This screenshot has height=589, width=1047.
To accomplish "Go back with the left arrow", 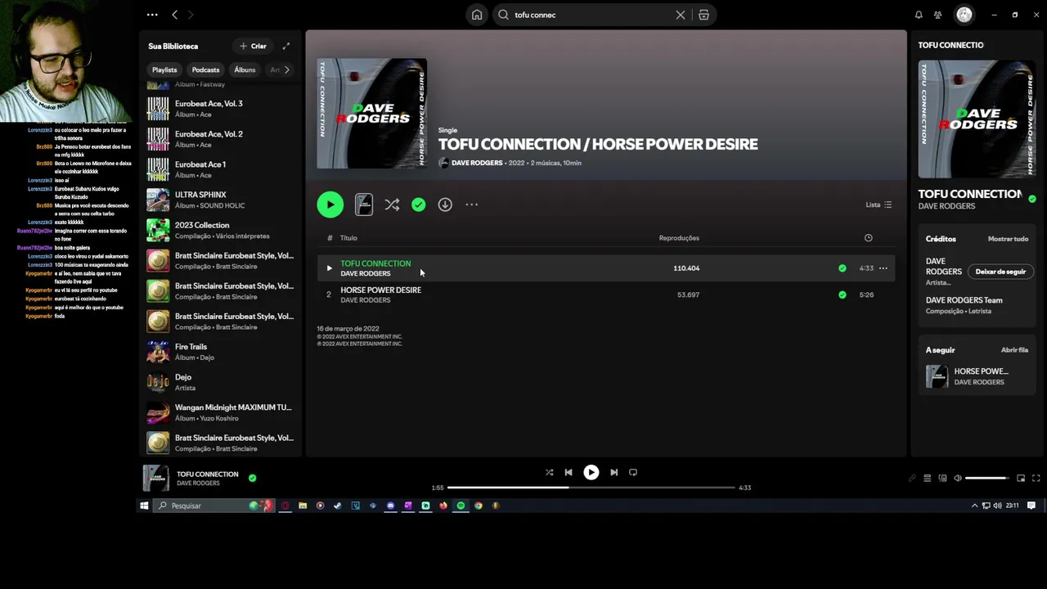I will click(174, 15).
